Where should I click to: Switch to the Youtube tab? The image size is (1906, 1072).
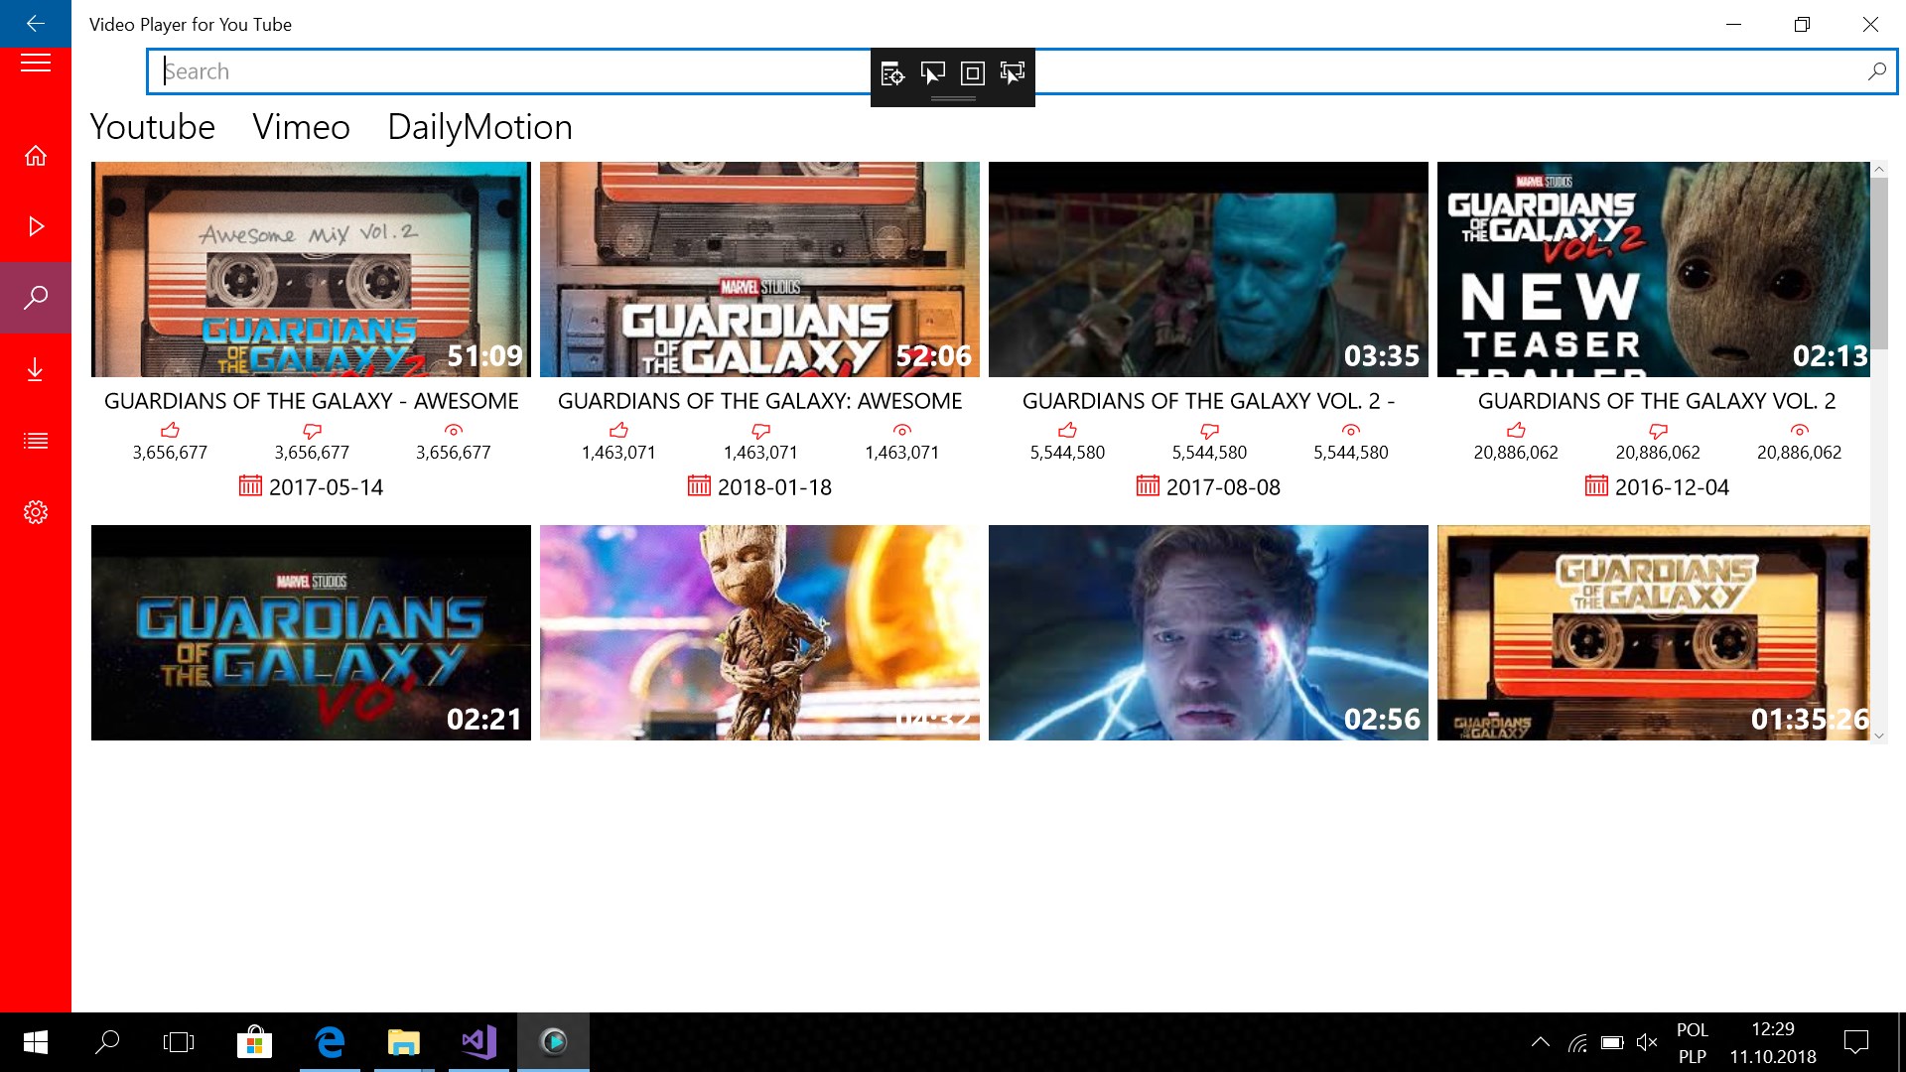coord(152,127)
